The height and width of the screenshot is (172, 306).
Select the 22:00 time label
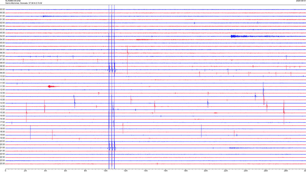[2, 154]
